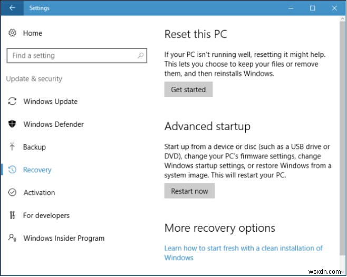Click the Reset this PC heading
The image size is (347, 277).
pos(196,34)
